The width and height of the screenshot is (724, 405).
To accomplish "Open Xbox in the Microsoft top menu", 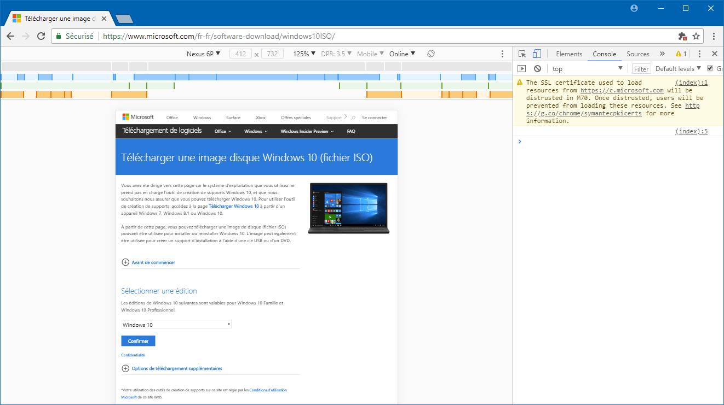I will [261, 118].
